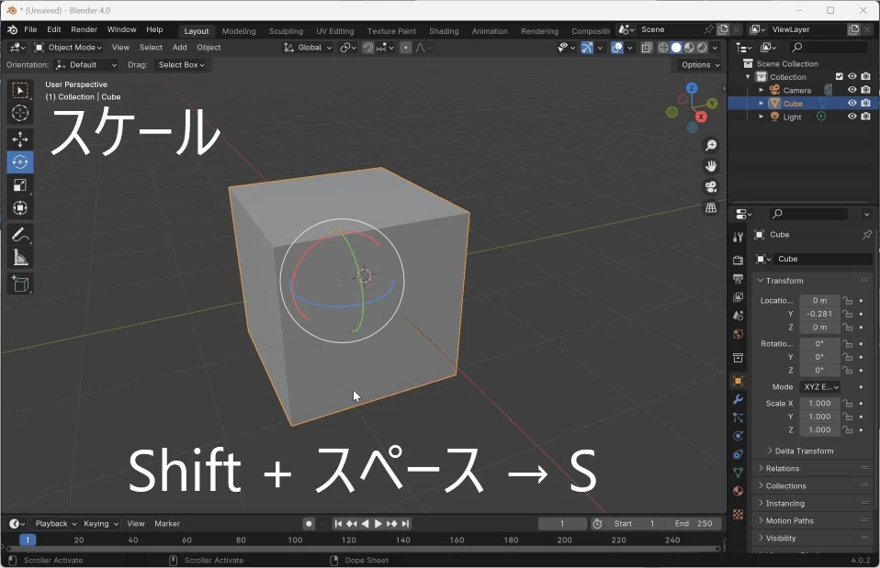This screenshot has width=880, height=568.
Task: Click the zoom magnifier viewport icon
Action: (x=711, y=146)
